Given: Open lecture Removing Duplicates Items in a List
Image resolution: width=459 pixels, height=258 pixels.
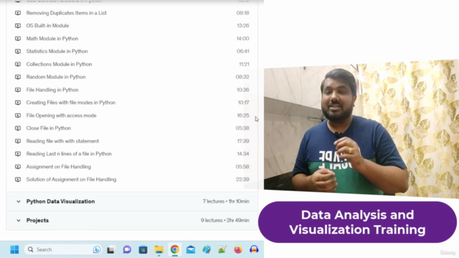Looking at the screenshot, I should point(67,13).
